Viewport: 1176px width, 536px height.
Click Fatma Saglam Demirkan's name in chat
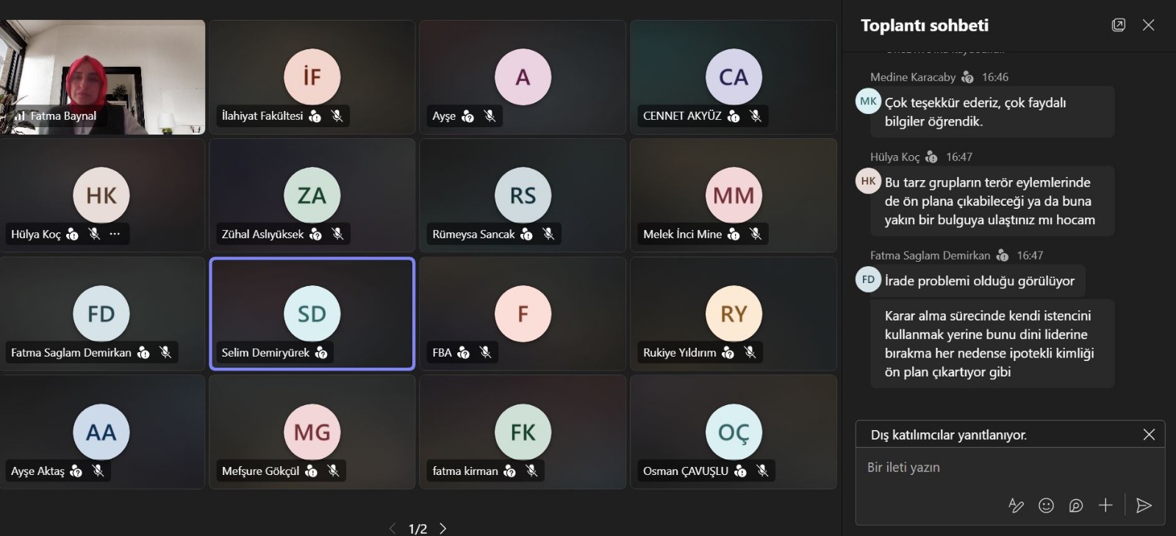click(x=930, y=255)
